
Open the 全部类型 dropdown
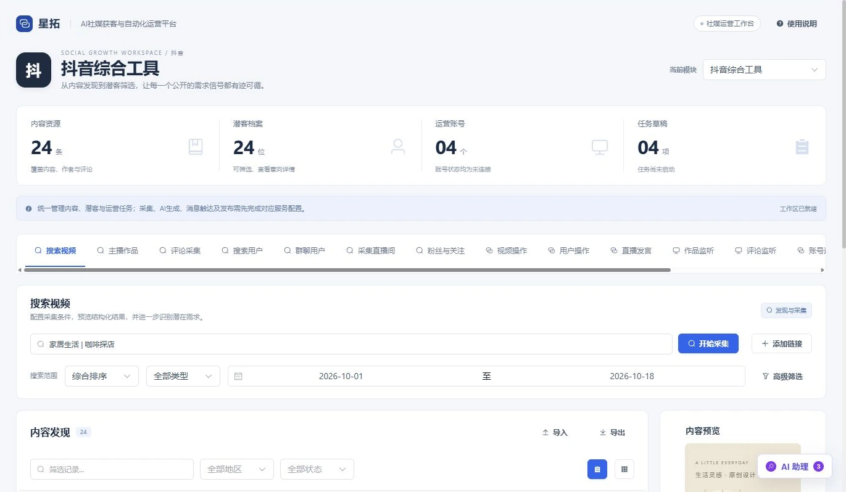(x=183, y=376)
